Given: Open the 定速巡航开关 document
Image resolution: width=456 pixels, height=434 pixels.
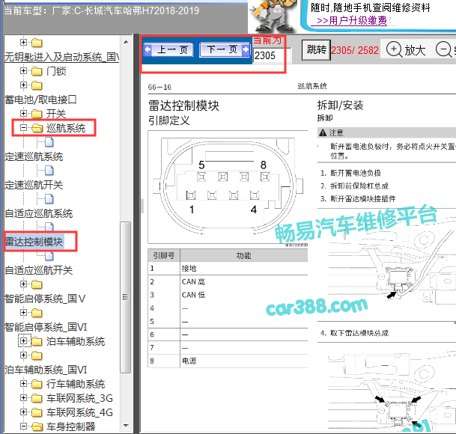Looking at the screenshot, I should tap(34, 185).
